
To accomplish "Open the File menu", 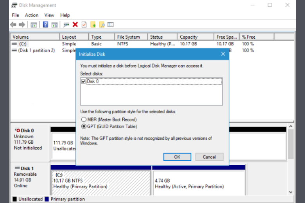I will [x=15, y=15].
